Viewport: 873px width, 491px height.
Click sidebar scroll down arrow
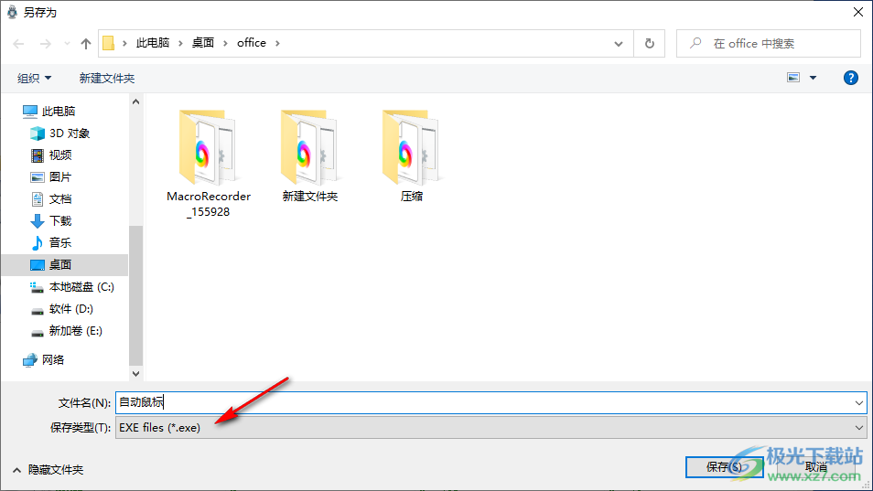[x=135, y=374]
